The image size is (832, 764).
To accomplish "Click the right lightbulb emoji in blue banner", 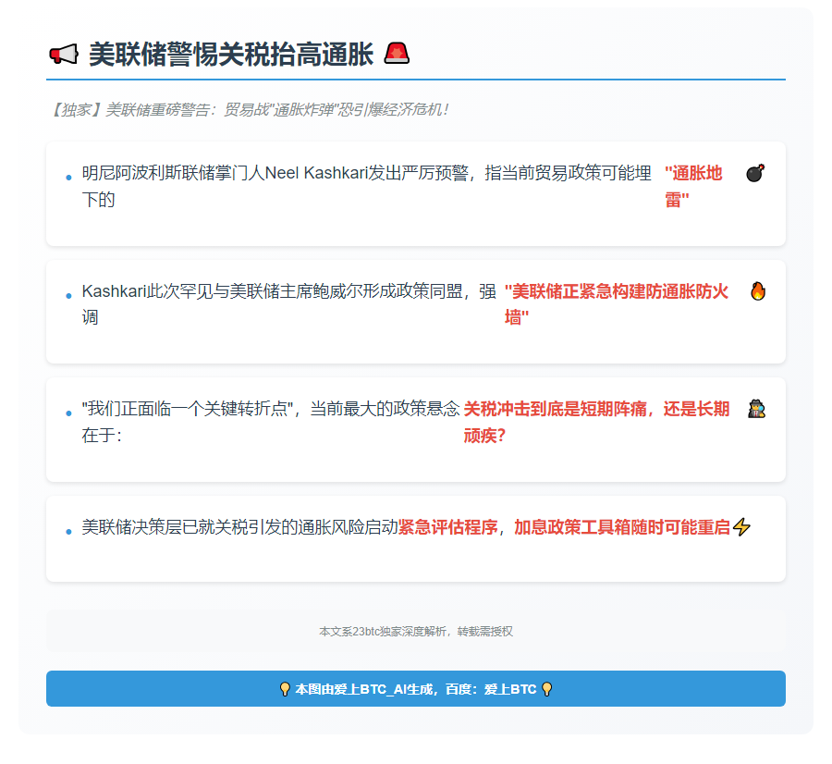I will 546,689.
